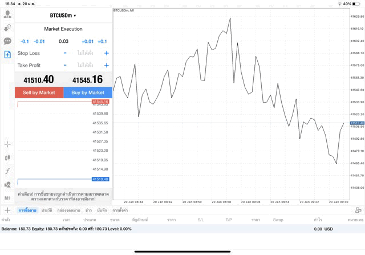Image resolution: width=365 pixels, height=255 pixels.
Task: Increase Take Profit with plus button
Action: point(107,65)
